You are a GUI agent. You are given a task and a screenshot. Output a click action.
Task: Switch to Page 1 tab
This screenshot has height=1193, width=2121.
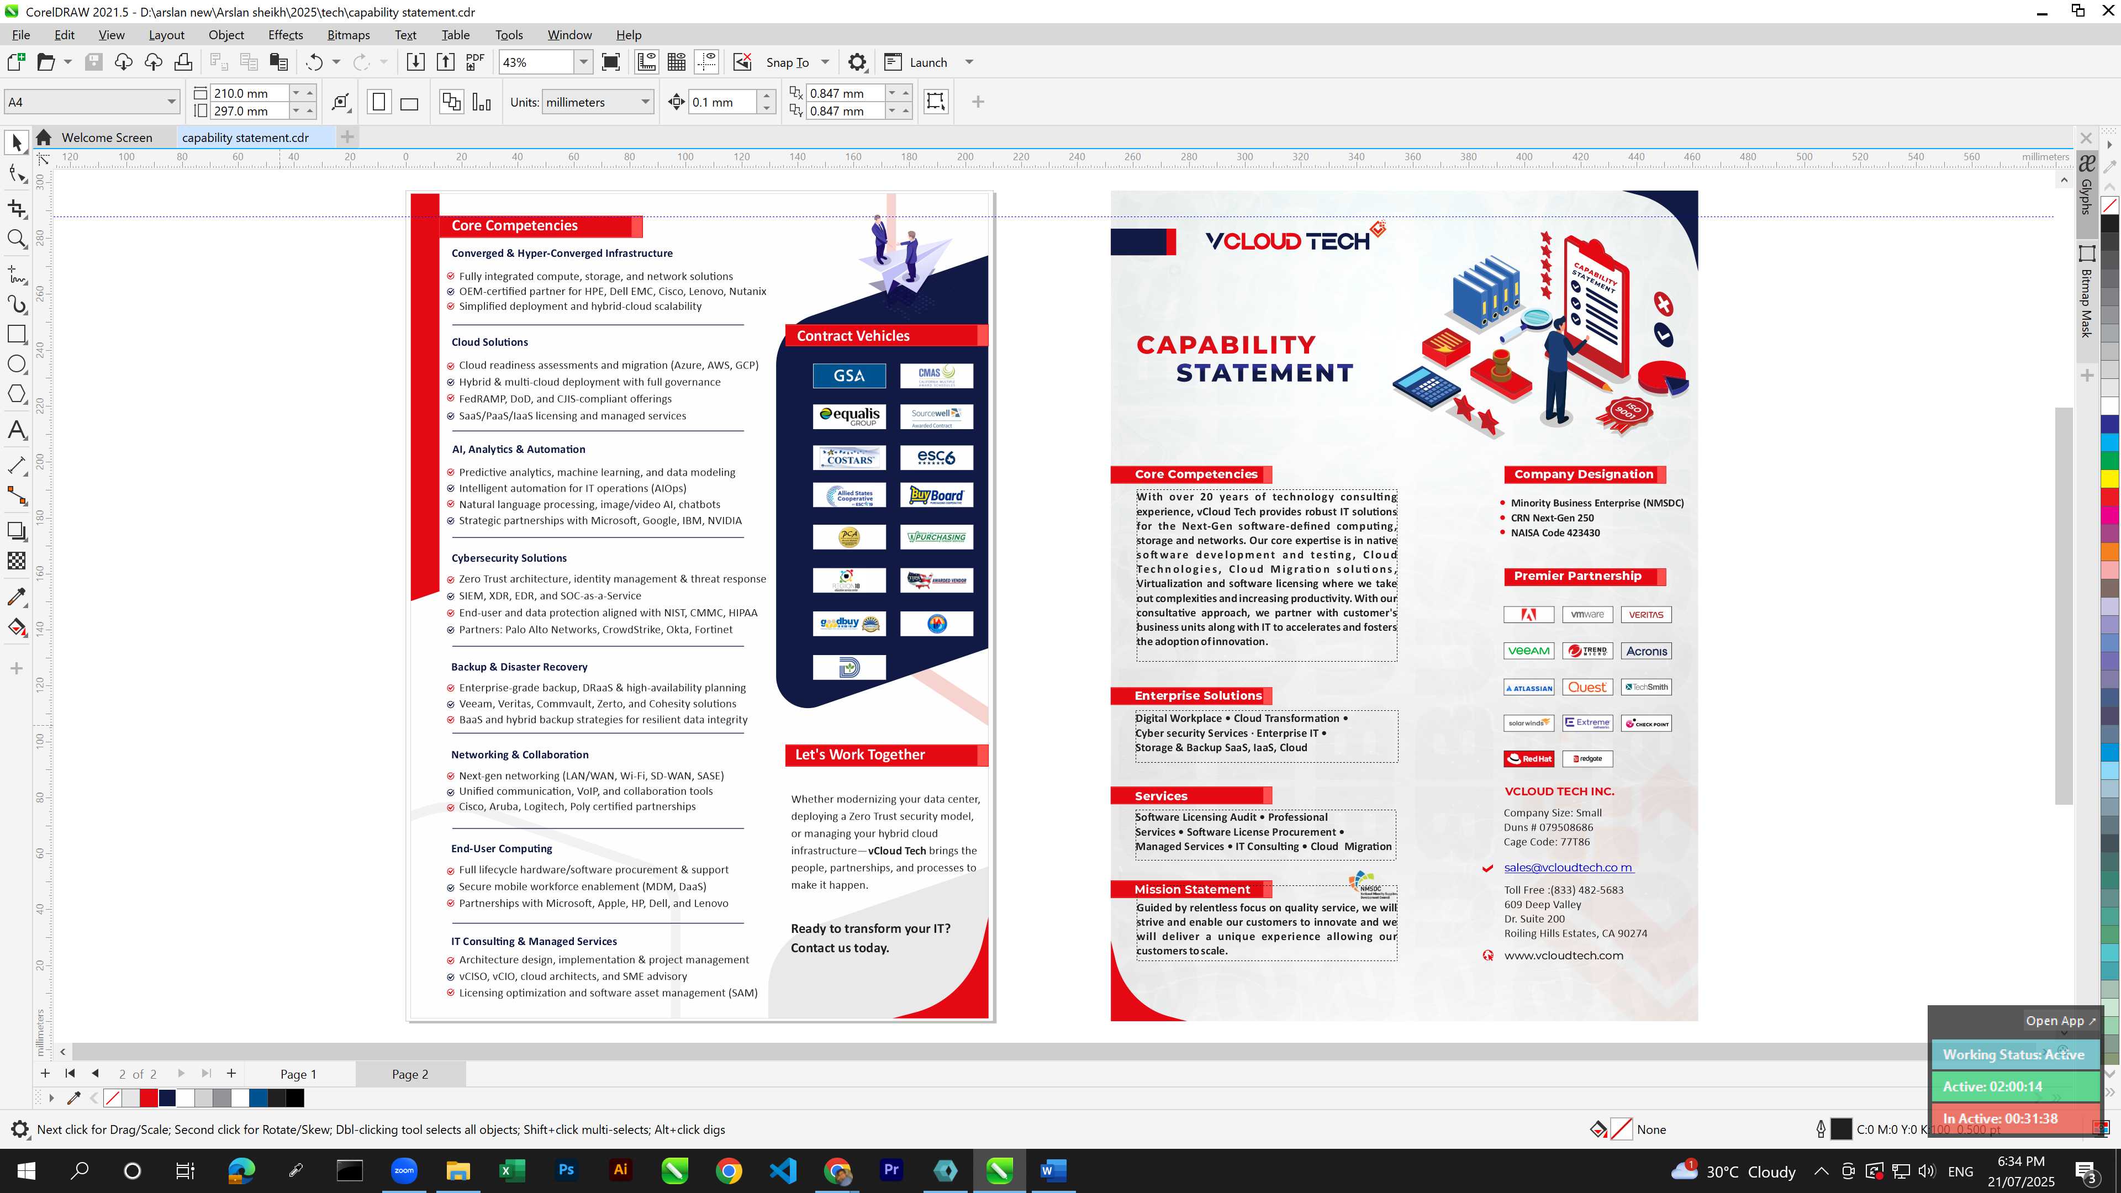click(298, 1074)
